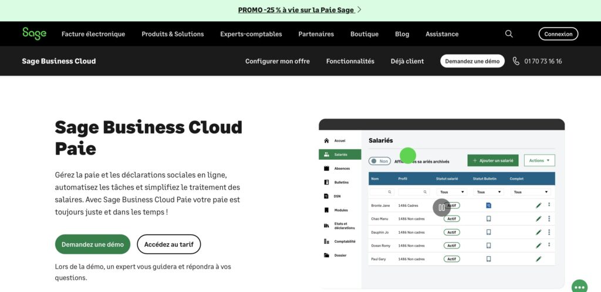
Task: Open the chat bubble widget icon
Action: 579,287
